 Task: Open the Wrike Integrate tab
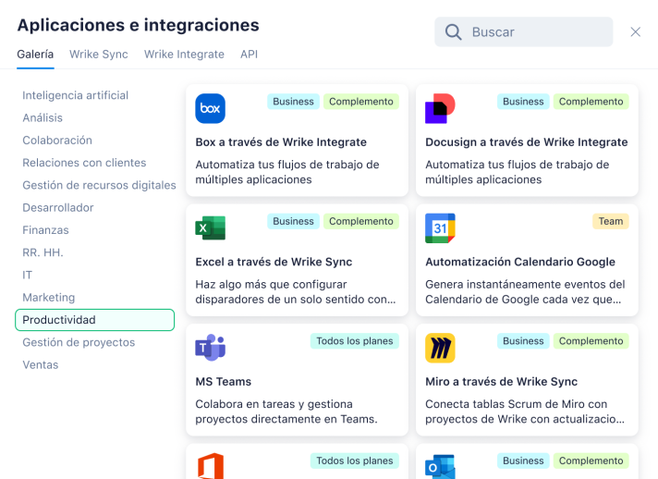(x=184, y=55)
